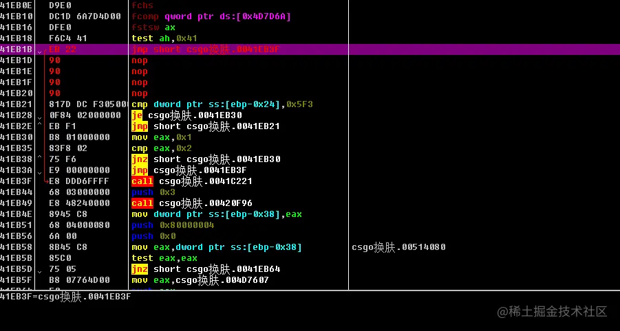Viewport: 620px width, 331px height.
Task: Select address 41EB2E in address column
Action: [x=17, y=126]
